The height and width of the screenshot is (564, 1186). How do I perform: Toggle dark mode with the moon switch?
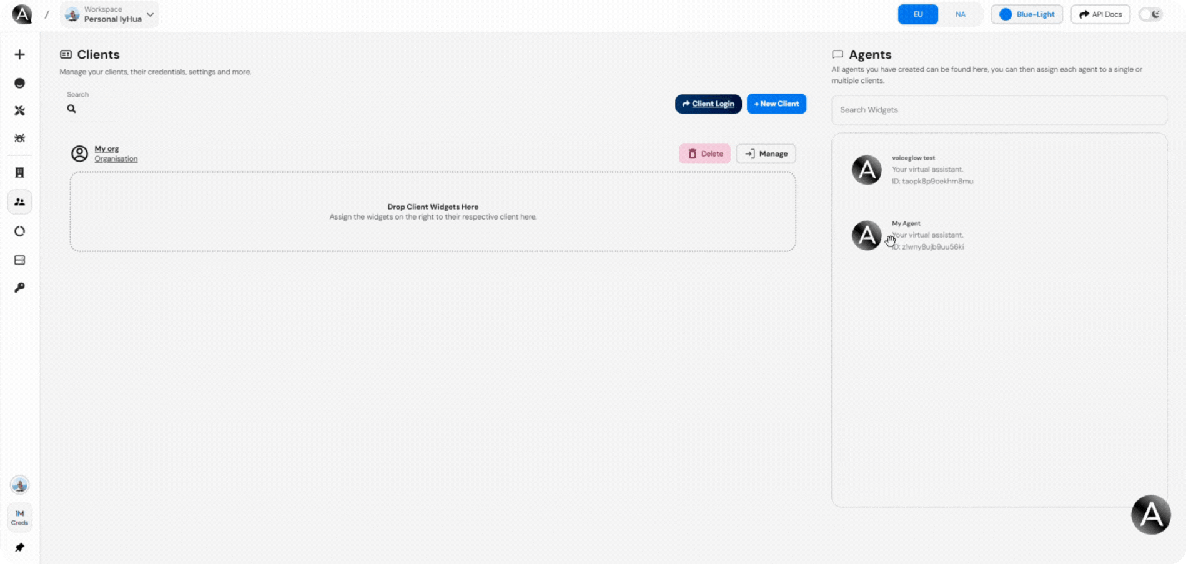click(x=1150, y=14)
